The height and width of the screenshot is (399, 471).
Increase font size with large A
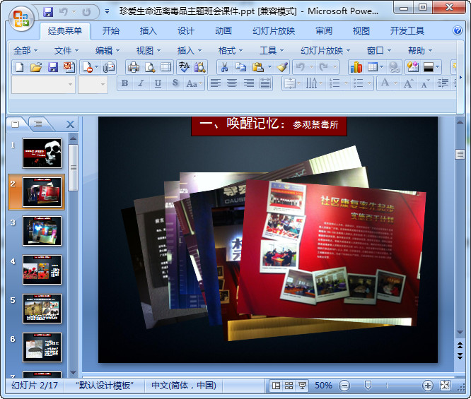pyautogui.click(x=407, y=83)
